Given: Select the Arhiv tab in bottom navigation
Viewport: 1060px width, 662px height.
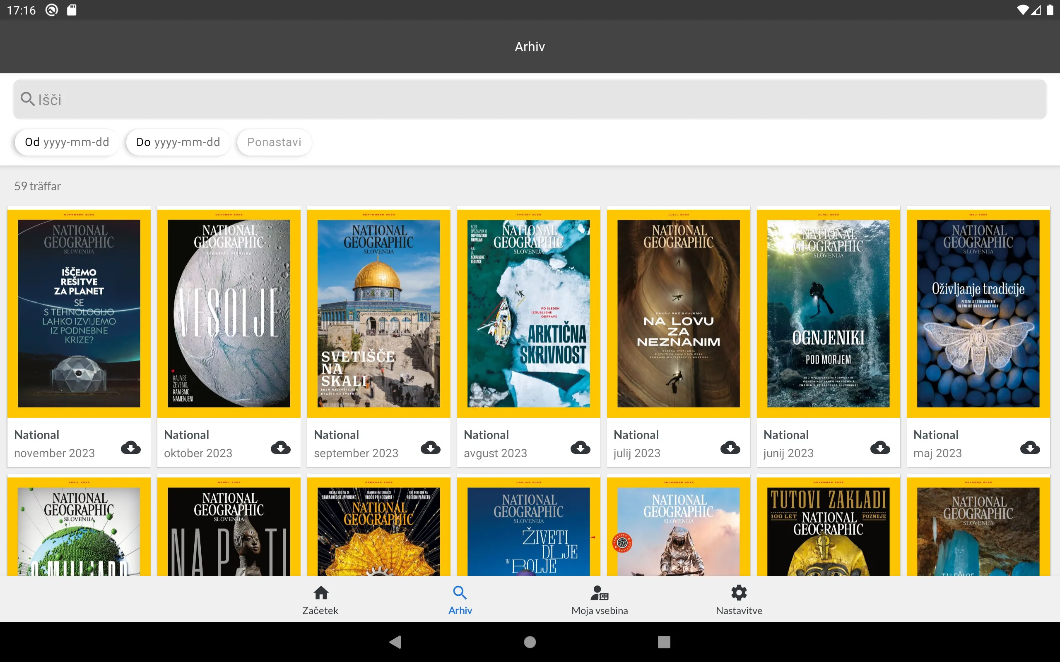Looking at the screenshot, I should [460, 600].
